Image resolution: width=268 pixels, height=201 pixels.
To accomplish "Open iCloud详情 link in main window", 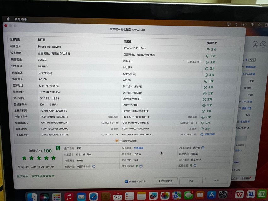I will tap(249, 74).
